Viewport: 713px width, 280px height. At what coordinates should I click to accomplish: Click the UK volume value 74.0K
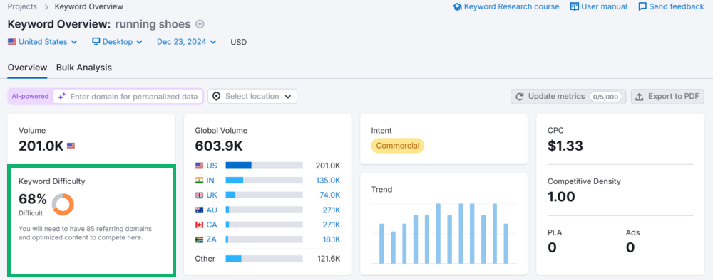tap(329, 195)
